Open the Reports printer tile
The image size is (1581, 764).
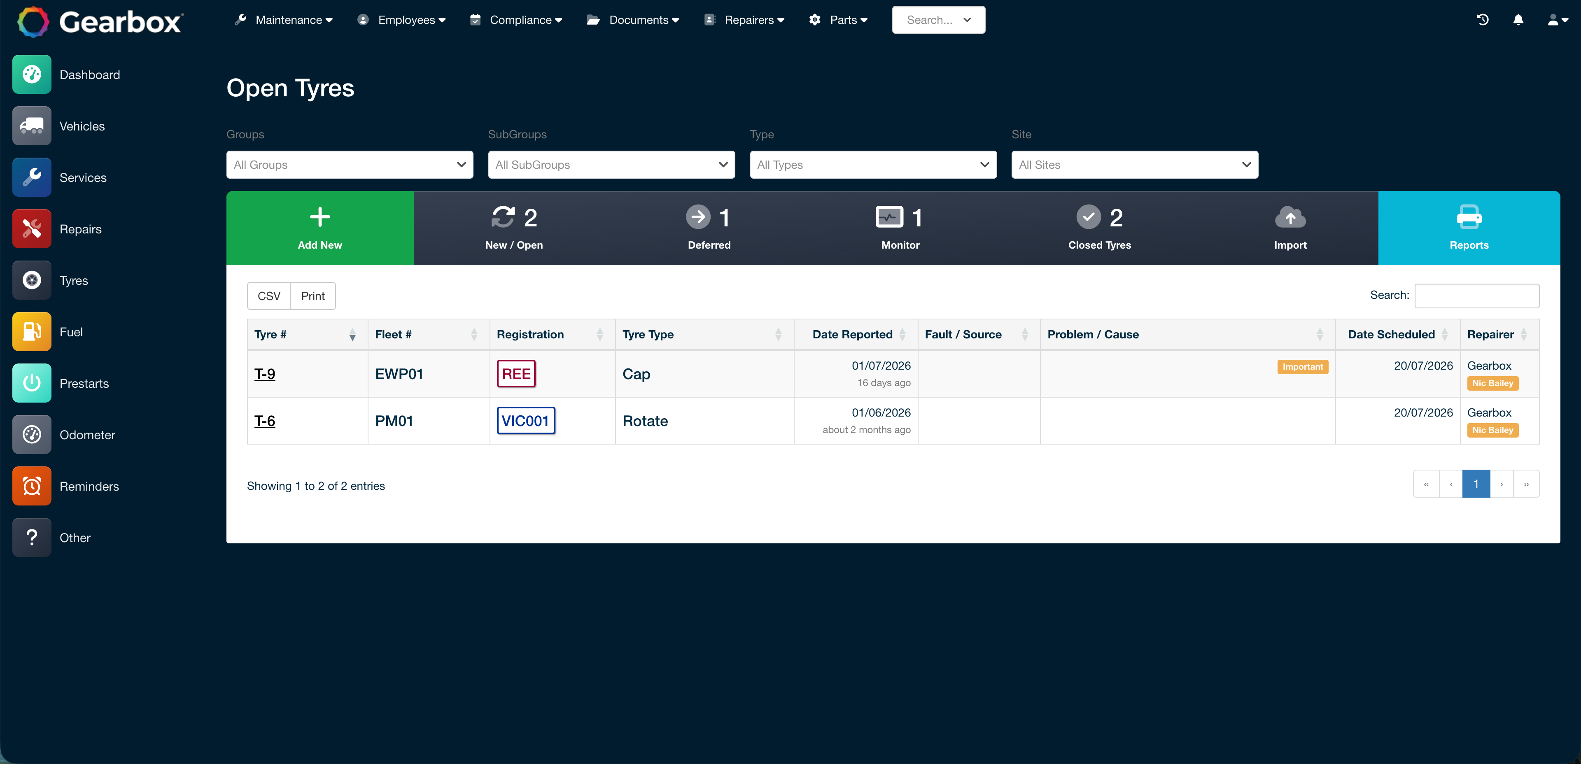1469,228
